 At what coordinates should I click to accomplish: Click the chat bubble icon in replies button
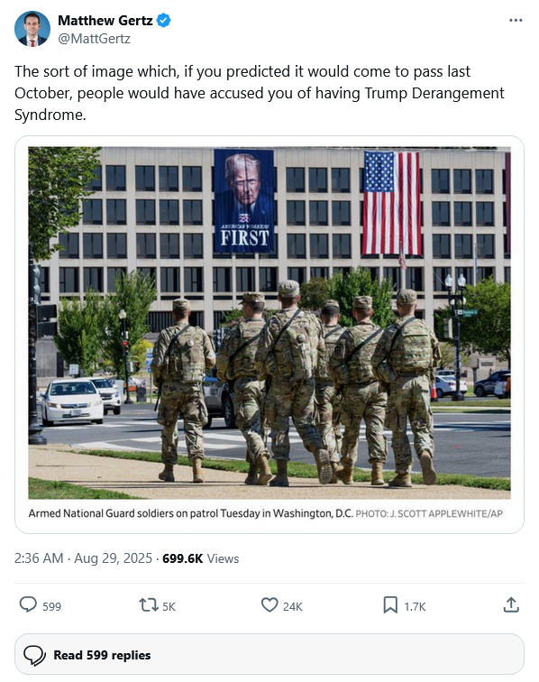pyautogui.click(x=34, y=655)
